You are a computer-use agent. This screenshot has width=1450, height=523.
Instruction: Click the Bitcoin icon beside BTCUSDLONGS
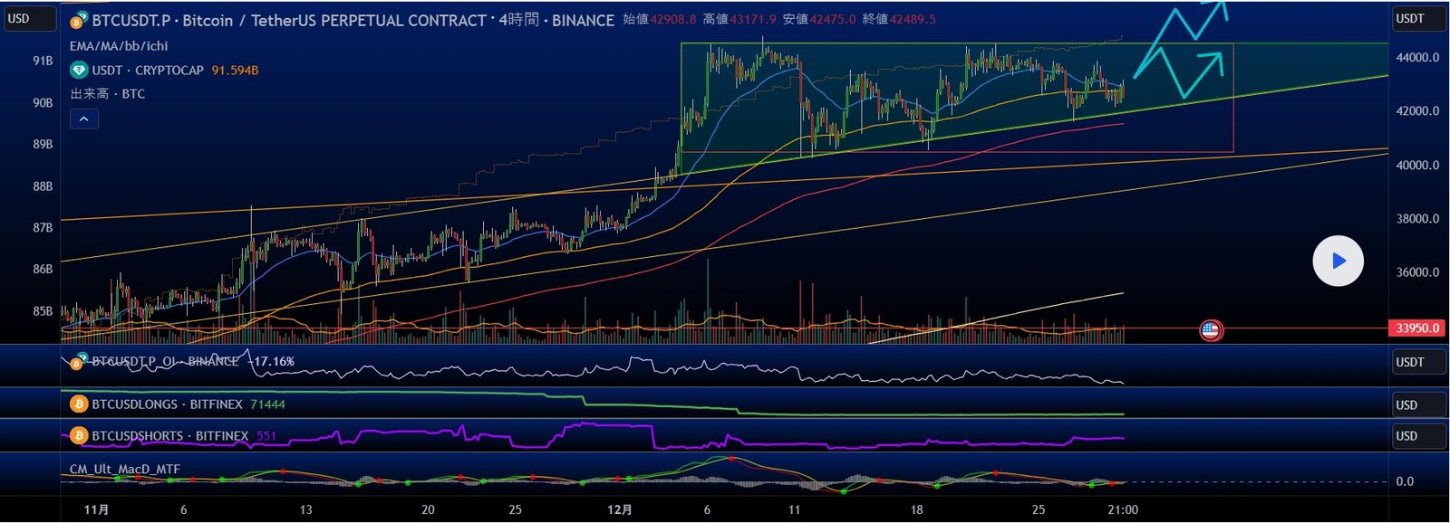pos(79,404)
